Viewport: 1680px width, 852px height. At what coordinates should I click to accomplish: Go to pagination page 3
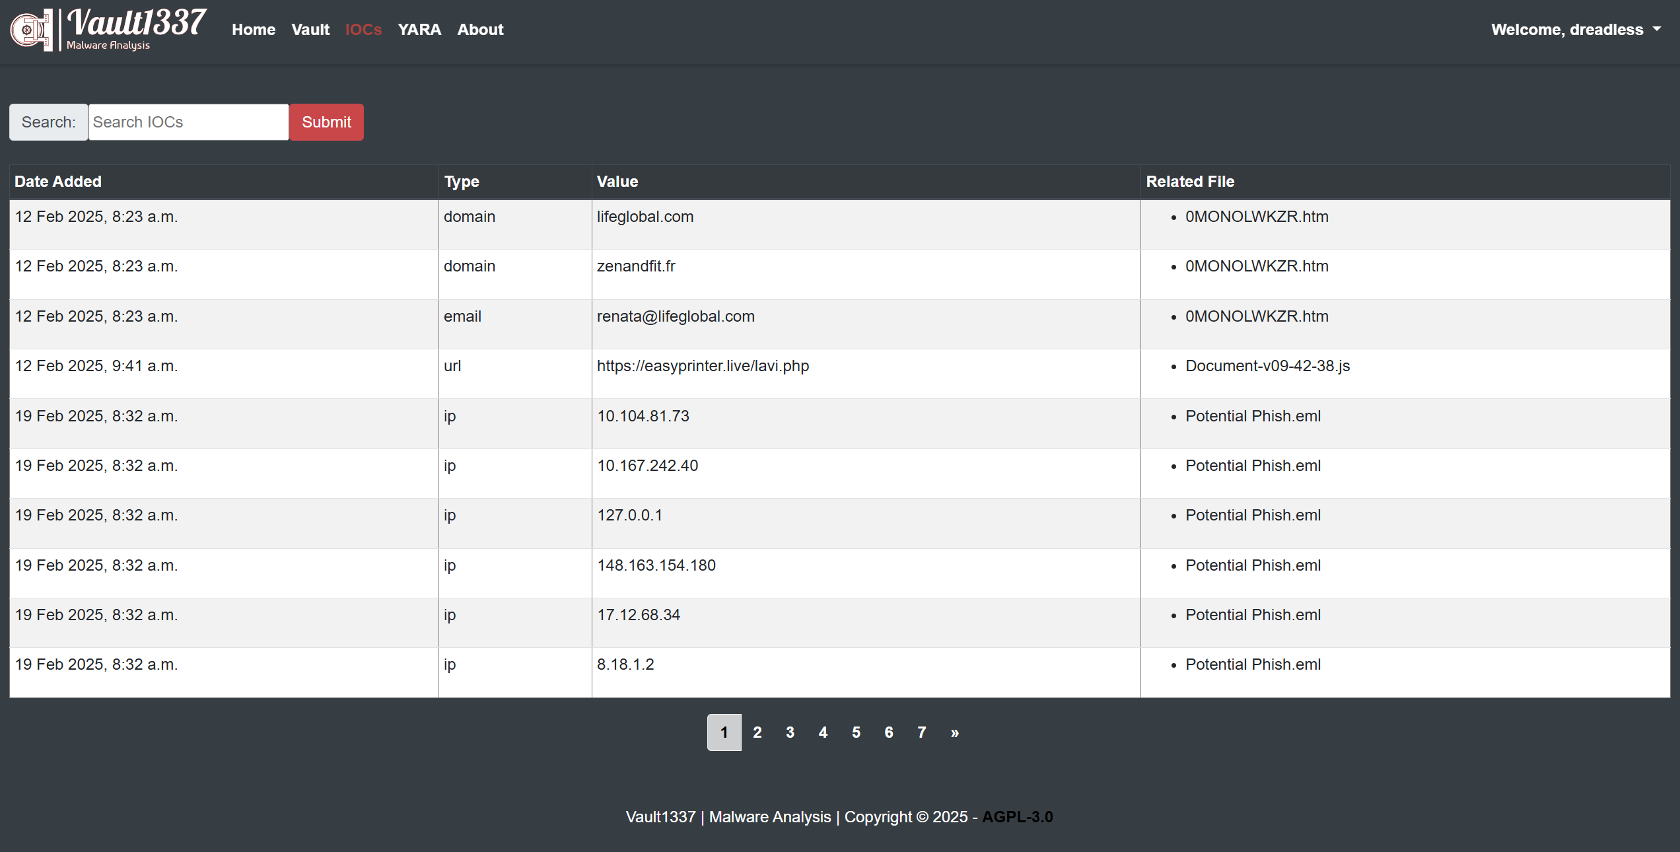[x=790, y=732]
